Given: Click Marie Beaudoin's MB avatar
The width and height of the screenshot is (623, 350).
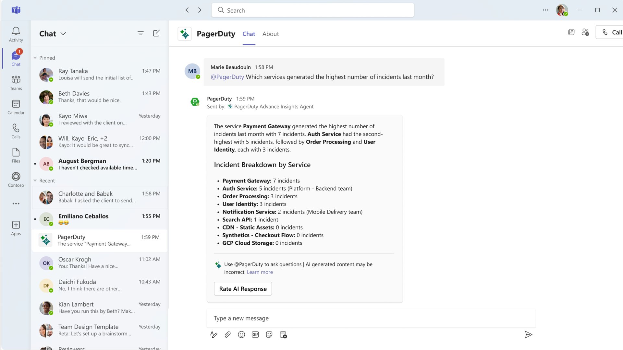Looking at the screenshot, I should 192,71.
